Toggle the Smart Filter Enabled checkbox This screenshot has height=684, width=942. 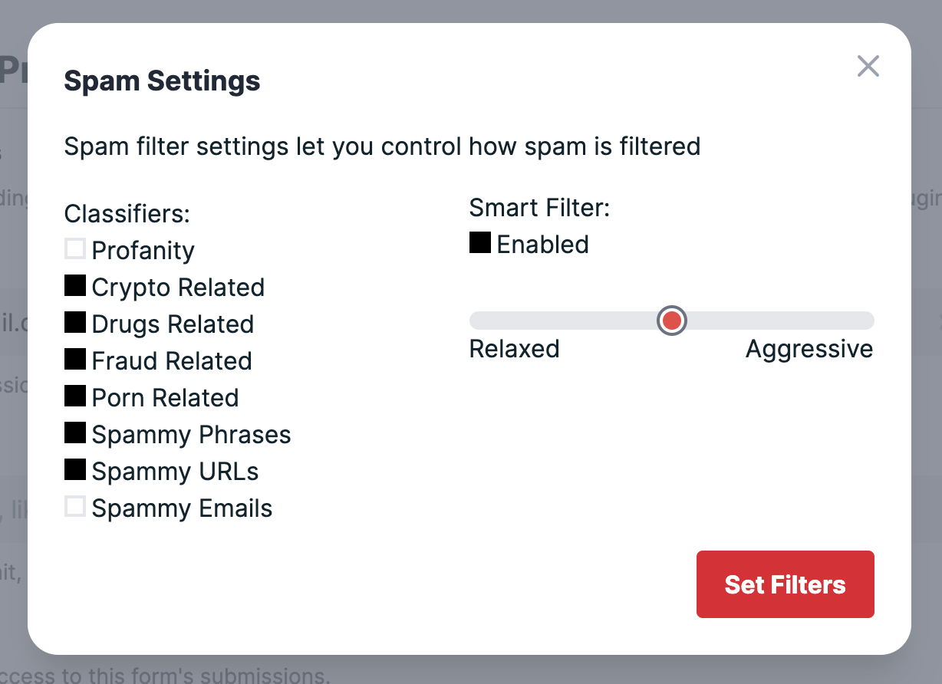tap(480, 243)
